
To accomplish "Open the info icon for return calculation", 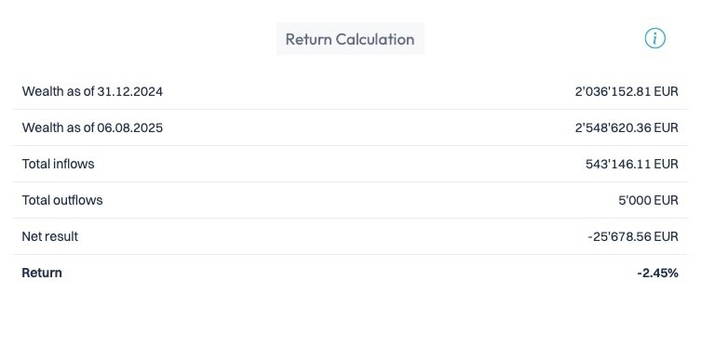I will [655, 38].
